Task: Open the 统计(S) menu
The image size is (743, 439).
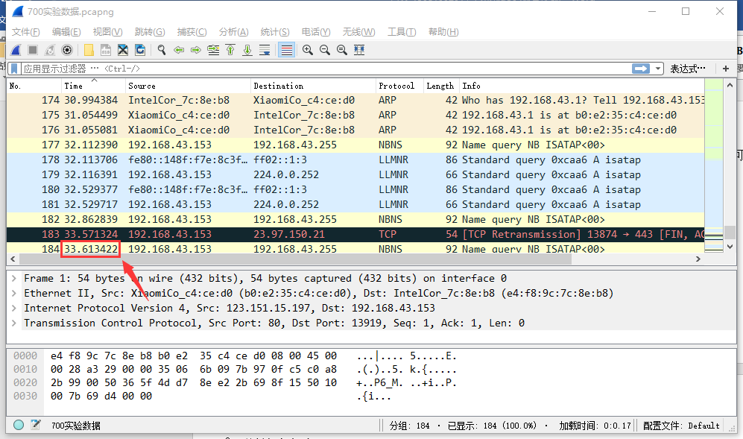Action: pyautogui.click(x=275, y=32)
